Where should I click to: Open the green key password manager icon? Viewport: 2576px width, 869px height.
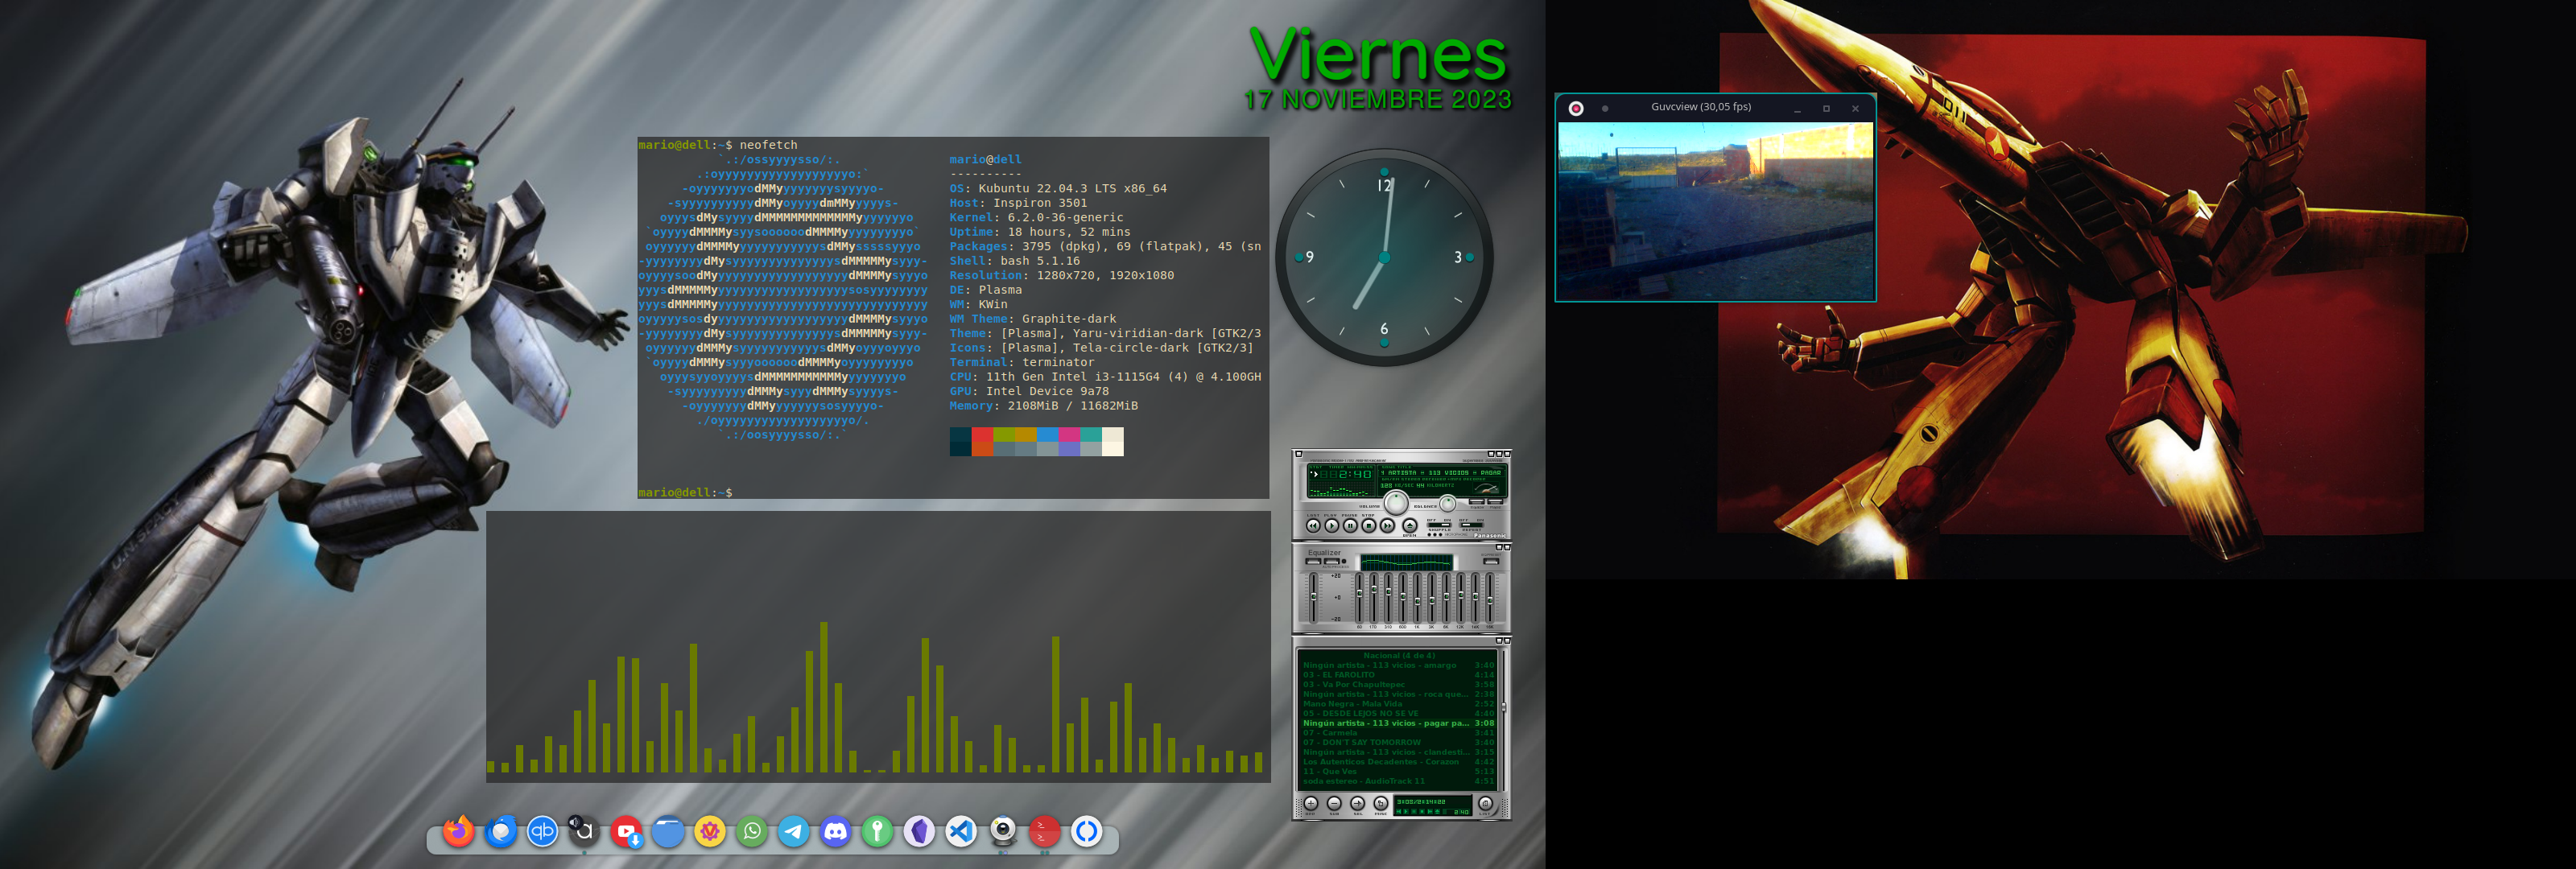877,831
